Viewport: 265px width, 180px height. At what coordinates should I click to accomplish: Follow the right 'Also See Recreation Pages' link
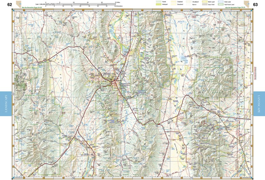[x=229, y=7]
